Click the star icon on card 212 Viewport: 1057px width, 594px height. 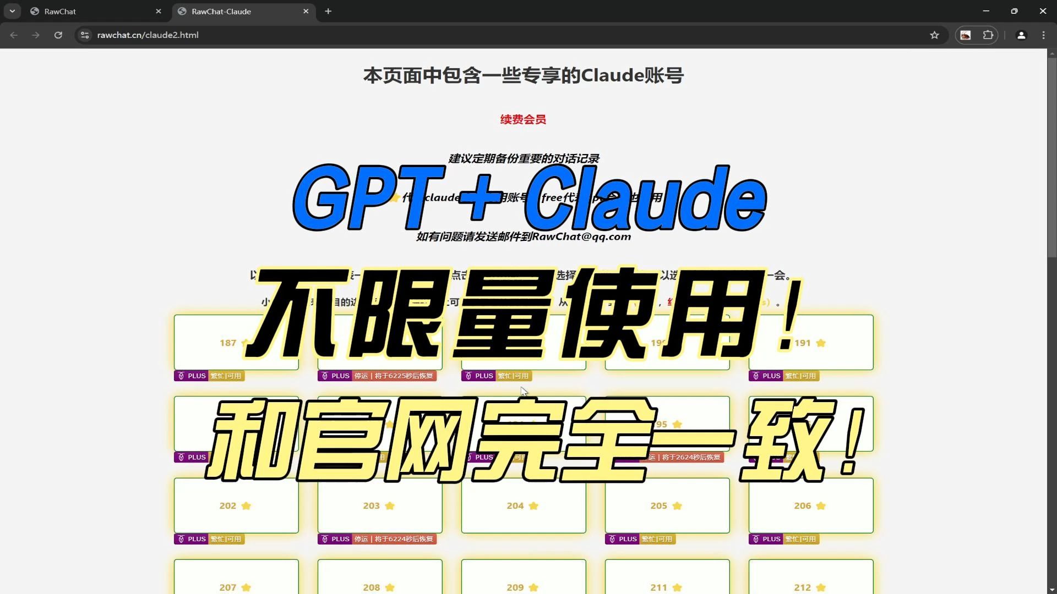coord(821,587)
